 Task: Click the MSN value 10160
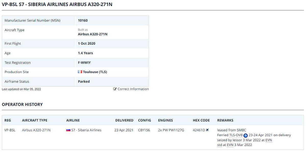click(x=83, y=20)
